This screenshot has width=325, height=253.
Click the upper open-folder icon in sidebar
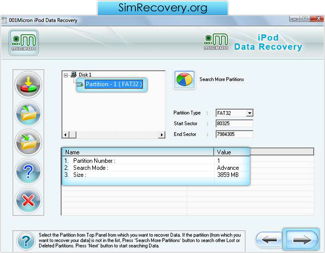pyautogui.click(x=29, y=114)
